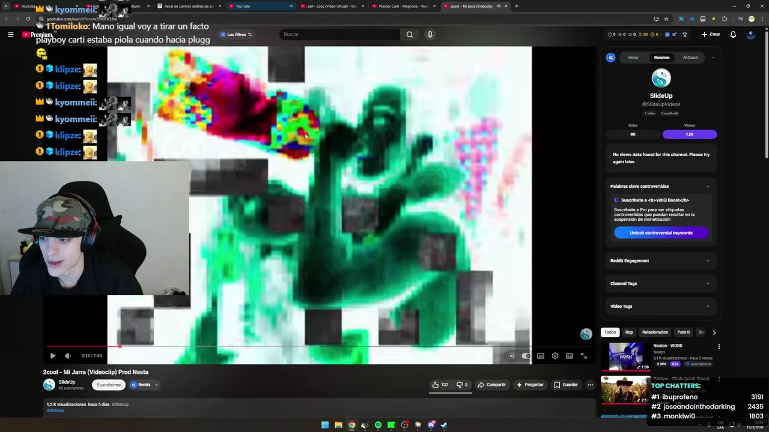Toggle autoplay switch in player
The image size is (769, 432).
click(526, 356)
